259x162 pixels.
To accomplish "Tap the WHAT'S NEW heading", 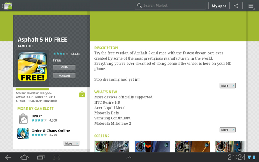I will pyautogui.click(x=106, y=92).
